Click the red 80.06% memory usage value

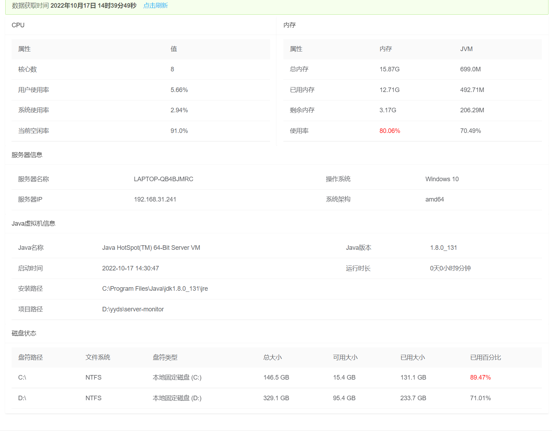(x=390, y=131)
